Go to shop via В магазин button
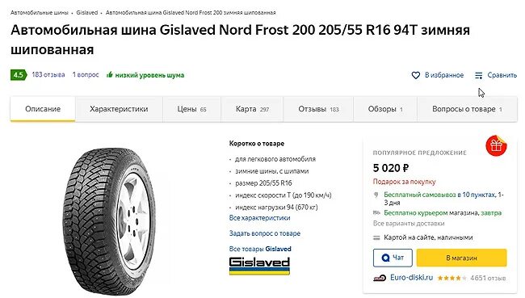Viewport: 525px width, 298px height. coord(462,258)
